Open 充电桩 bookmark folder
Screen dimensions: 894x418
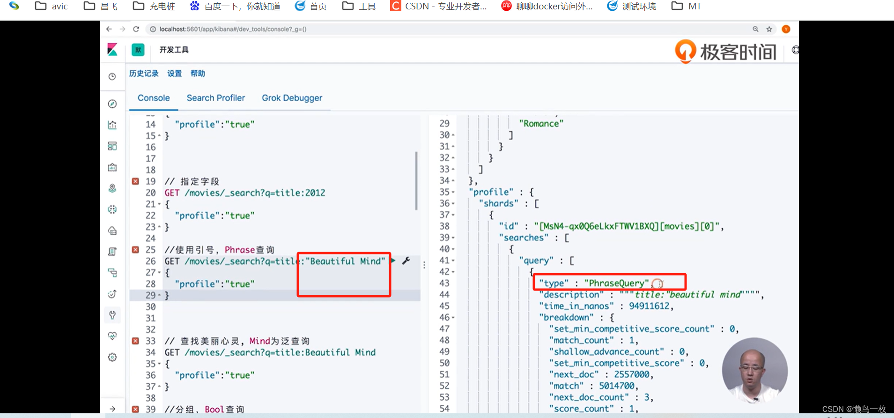tap(154, 6)
